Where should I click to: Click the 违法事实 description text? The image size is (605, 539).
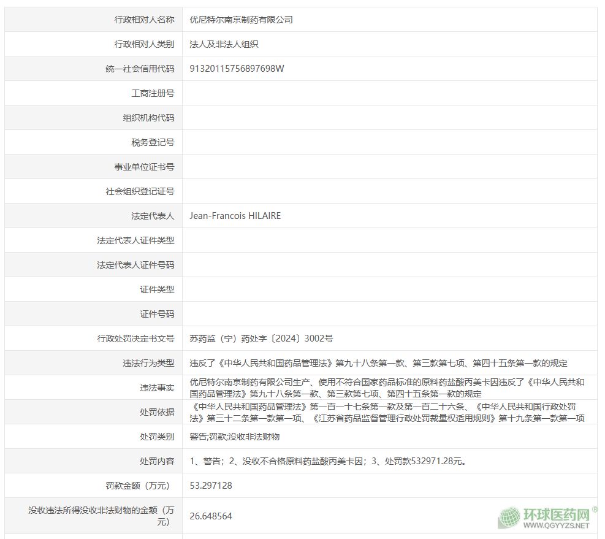tap(387, 388)
